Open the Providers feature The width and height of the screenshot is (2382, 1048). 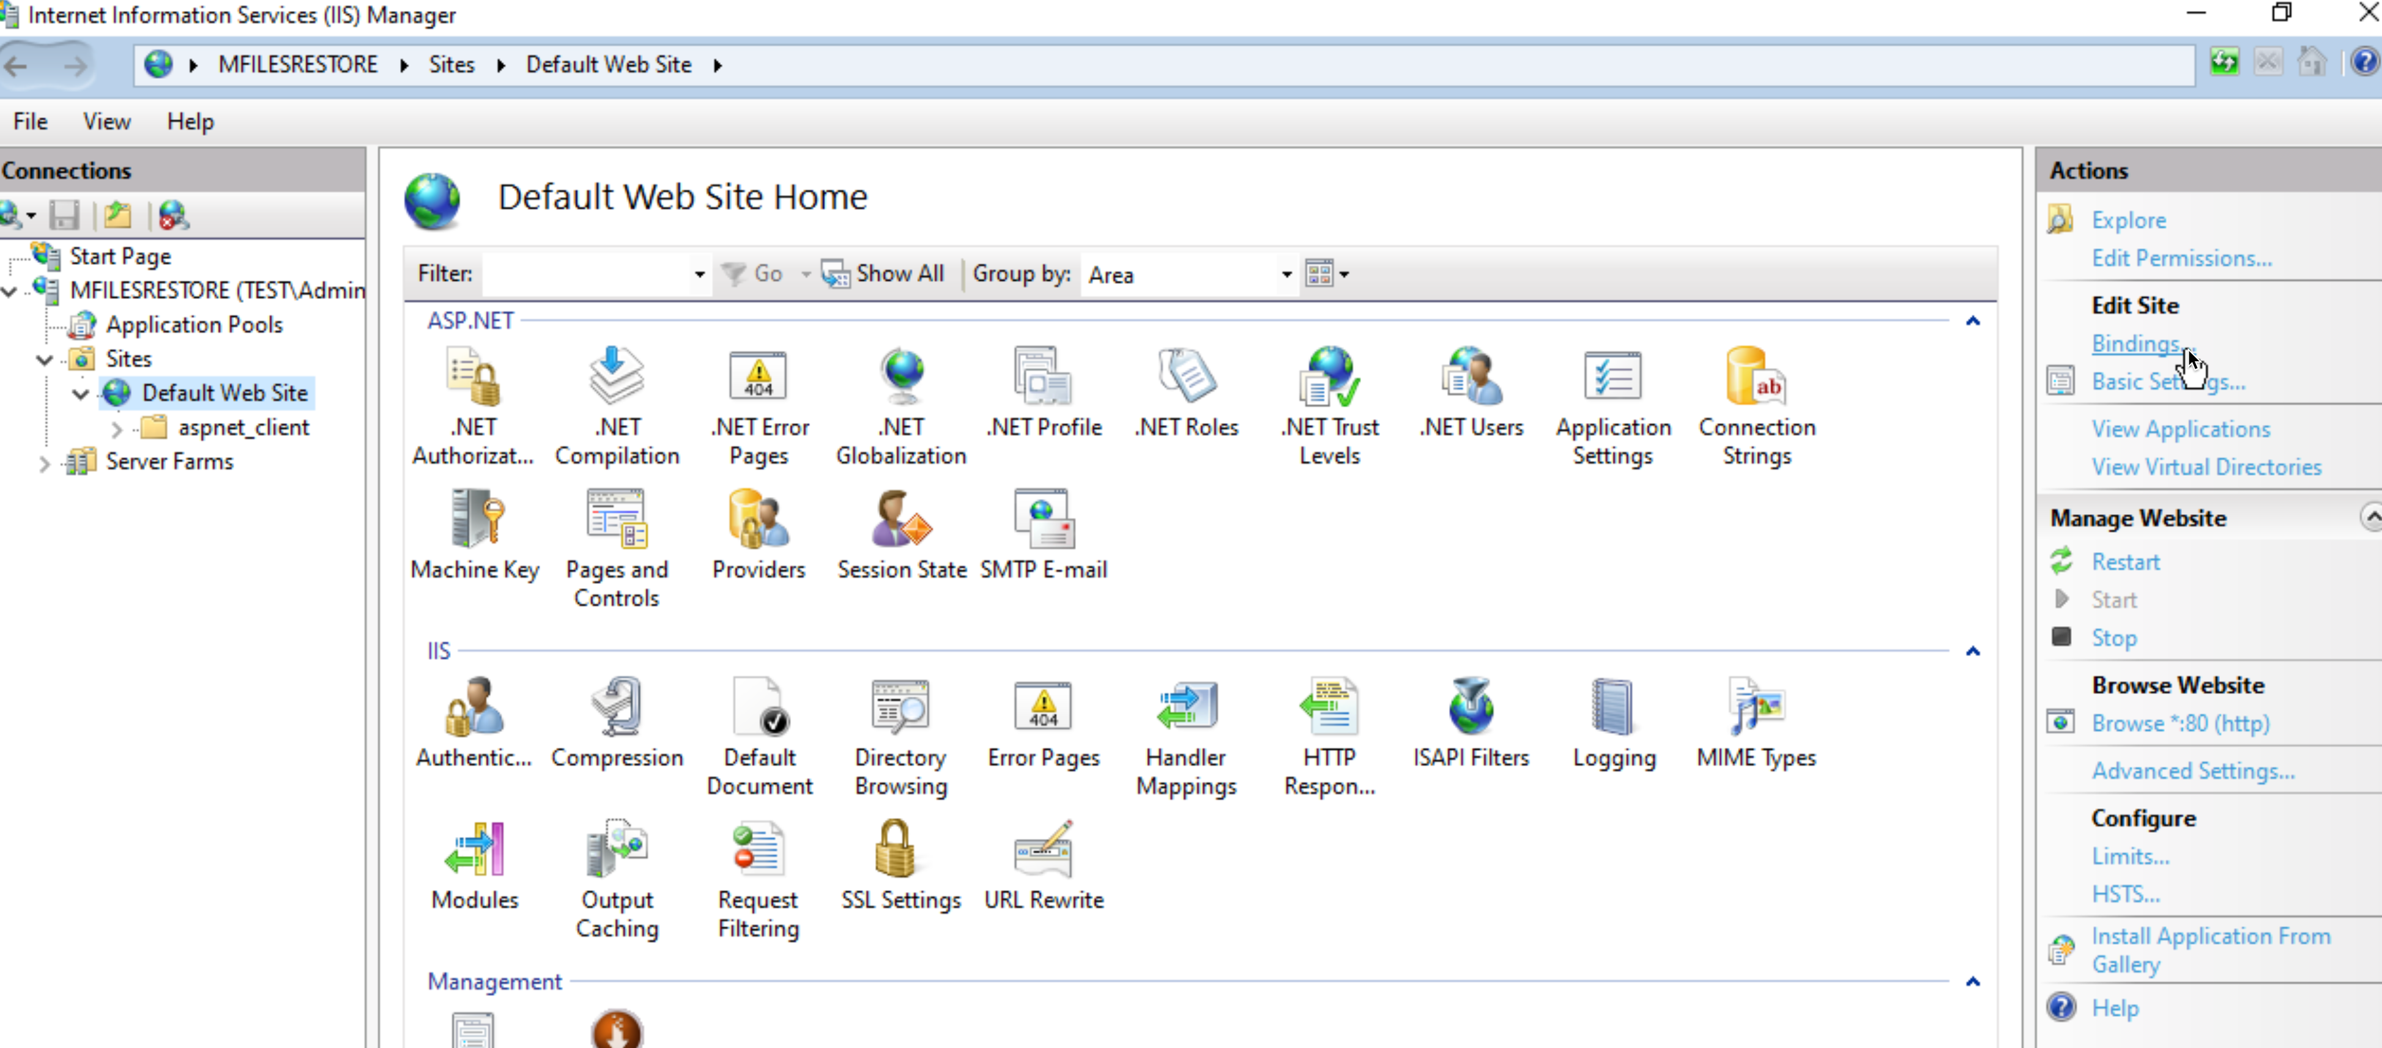click(x=759, y=534)
